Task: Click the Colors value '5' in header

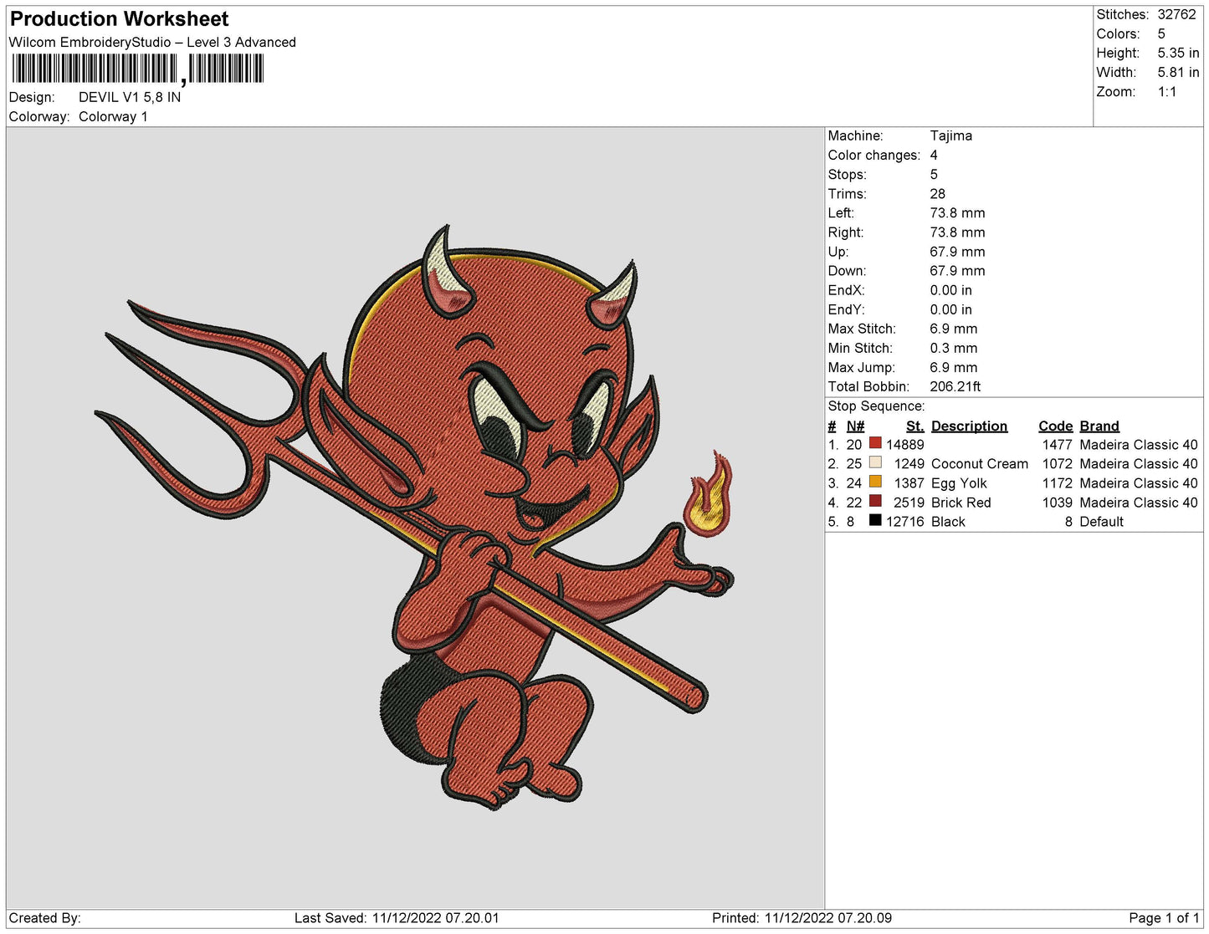Action: pyautogui.click(x=1161, y=33)
